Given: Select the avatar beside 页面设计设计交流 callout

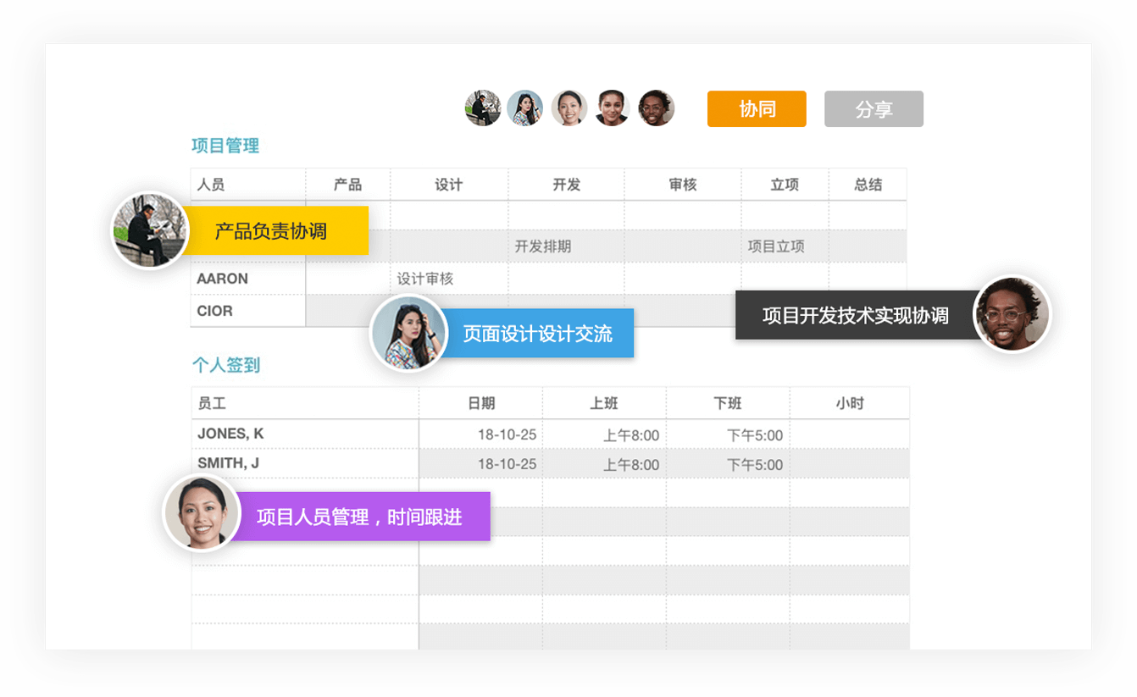Looking at the screenshot, I should (x=409, y=333).
